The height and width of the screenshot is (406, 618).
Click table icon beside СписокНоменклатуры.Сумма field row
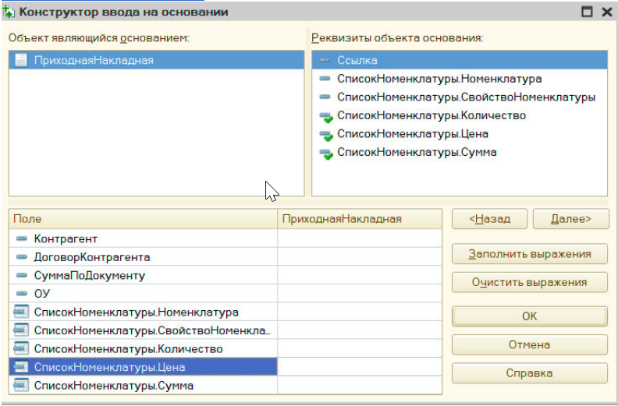21,385
